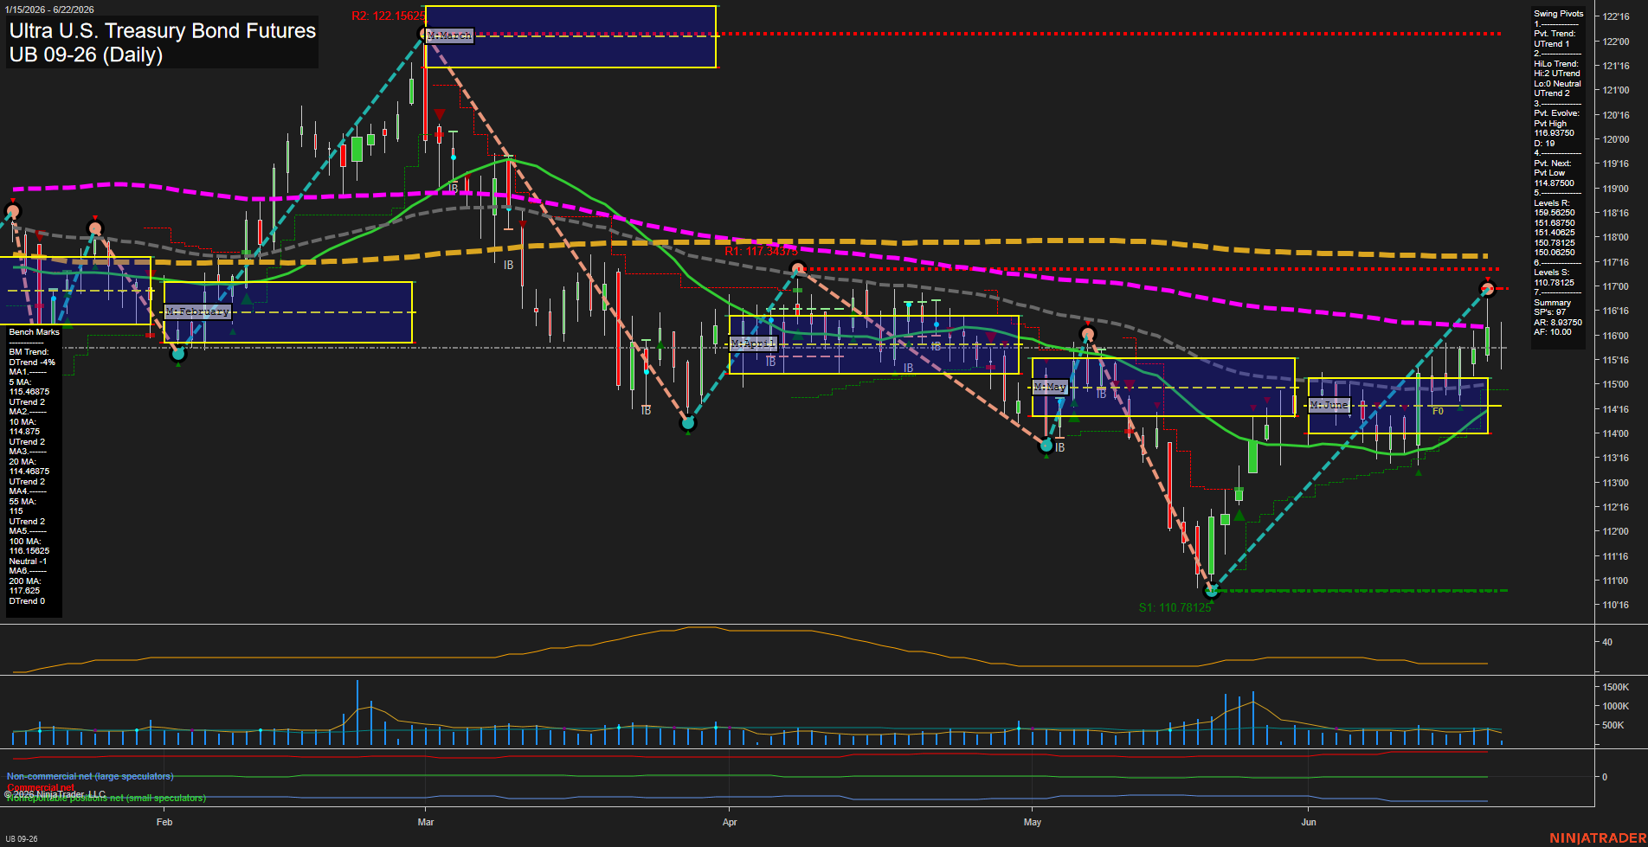Click the SP's: 97 summary value
The width and height of the screenshot is (1648, 847).
[1549, 312]
